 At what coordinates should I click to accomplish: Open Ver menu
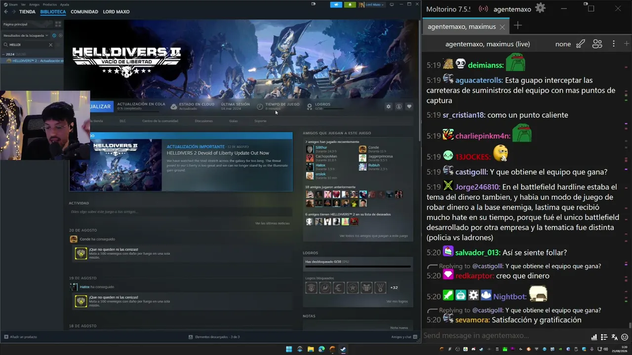click(23, 4)
